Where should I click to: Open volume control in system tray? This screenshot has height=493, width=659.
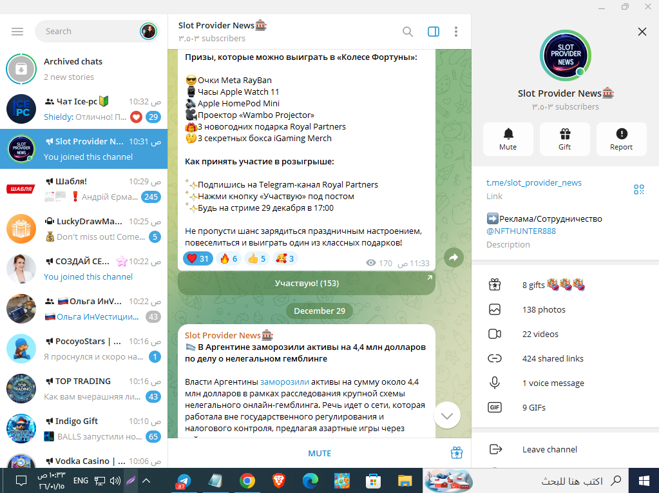115,480
